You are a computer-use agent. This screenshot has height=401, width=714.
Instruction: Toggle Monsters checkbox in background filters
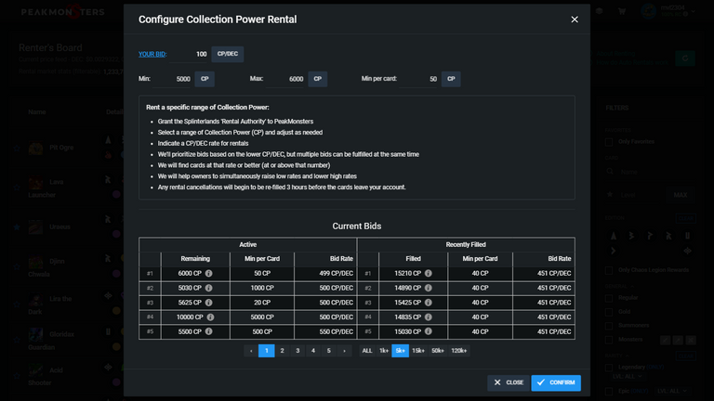click(609, 340)
